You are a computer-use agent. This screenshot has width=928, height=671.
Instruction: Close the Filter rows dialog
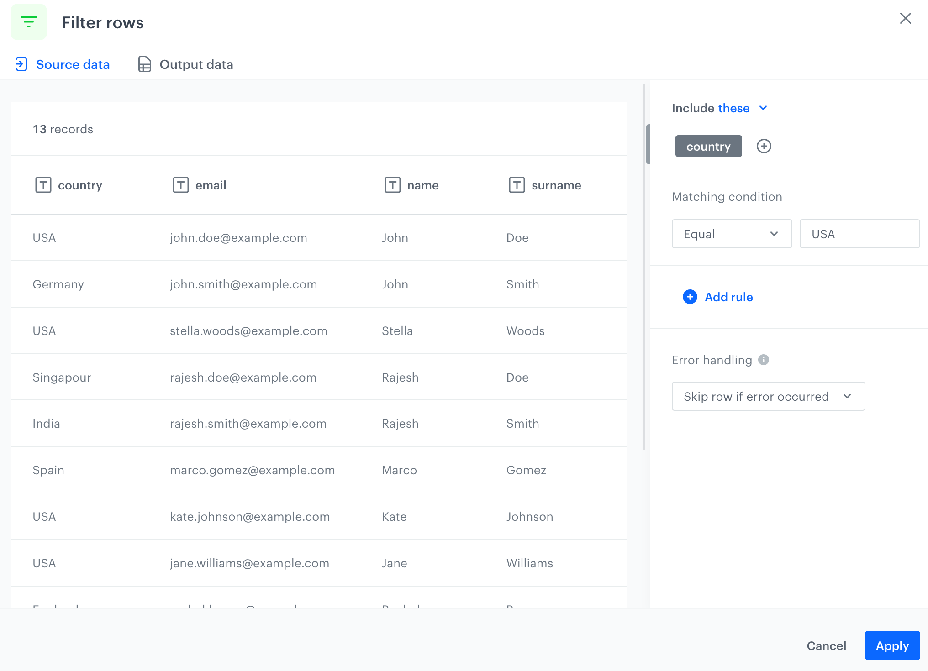coord(905,19)
